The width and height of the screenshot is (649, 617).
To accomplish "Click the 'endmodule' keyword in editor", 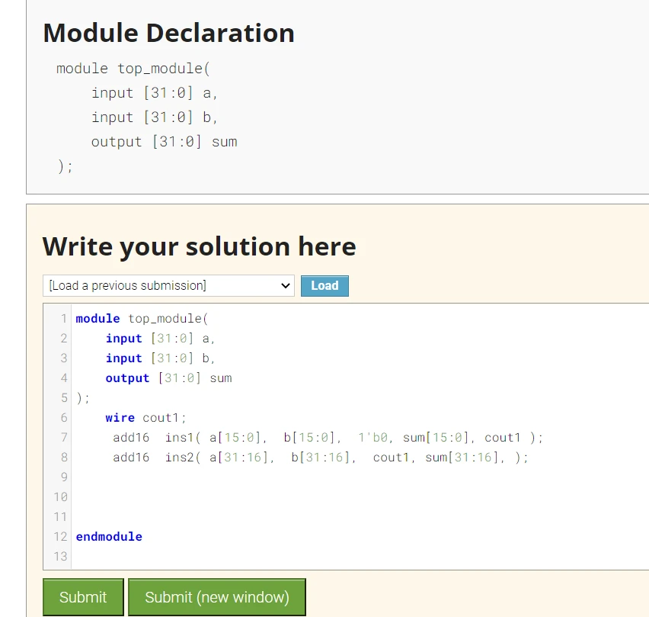I will pyautogui.click(x=109, y=537).
